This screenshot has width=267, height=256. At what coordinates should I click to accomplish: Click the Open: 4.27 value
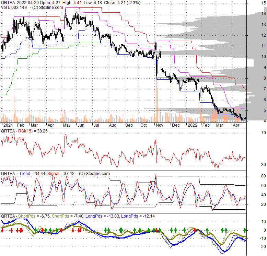click(50, 3)
